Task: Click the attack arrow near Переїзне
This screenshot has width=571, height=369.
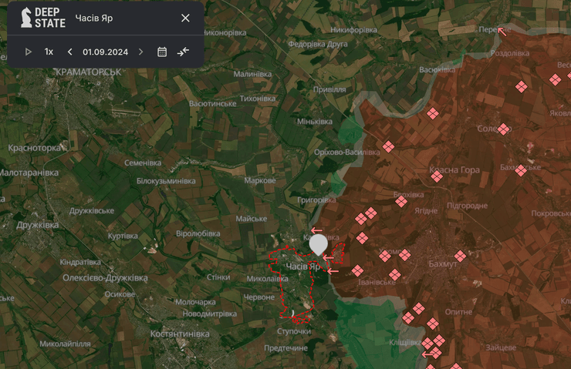Action: pyautogui.click(x=502, y=32)
